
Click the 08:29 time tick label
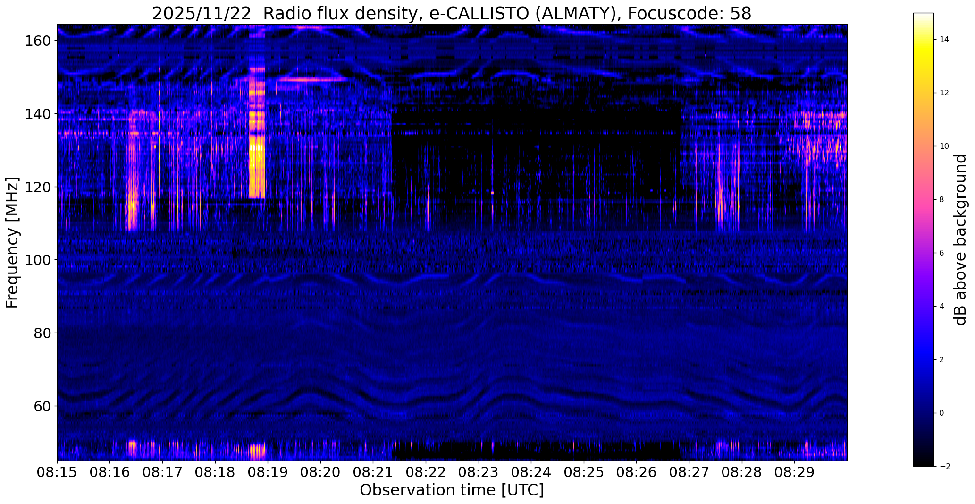[x=794, y=473]
